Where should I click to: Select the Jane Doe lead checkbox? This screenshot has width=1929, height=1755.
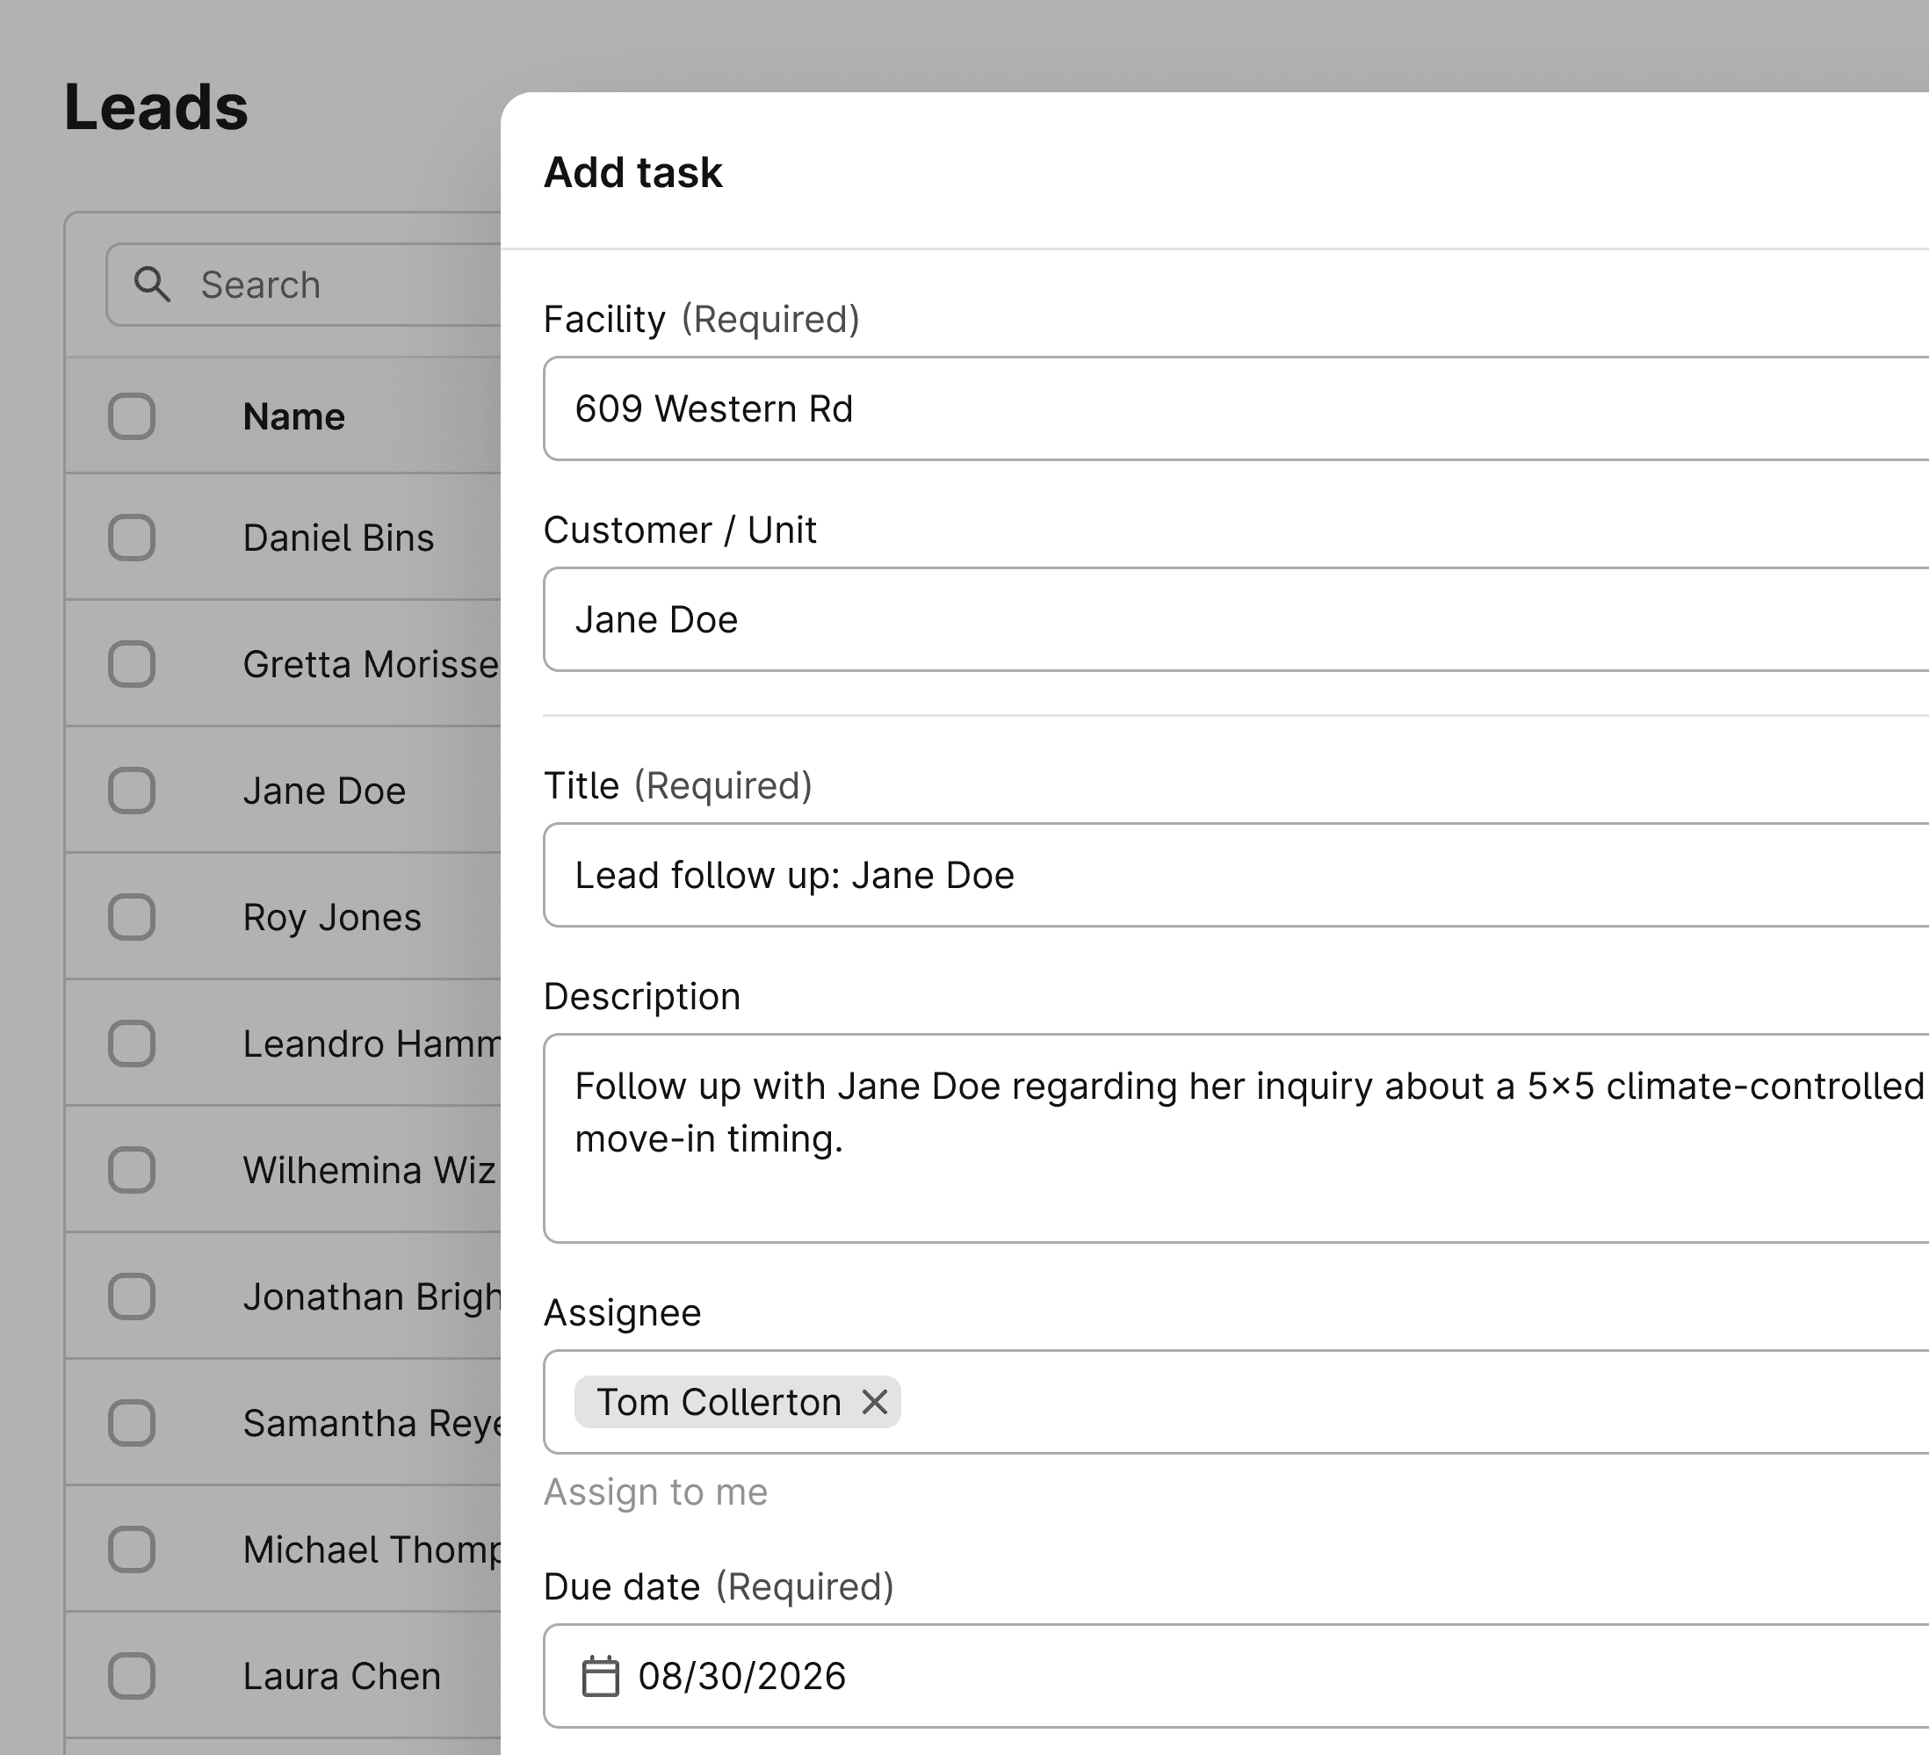click(x=132, y=791)
